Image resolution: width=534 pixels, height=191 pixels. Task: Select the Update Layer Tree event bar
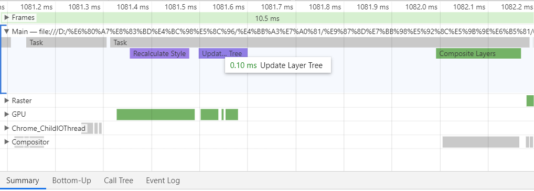223,53
